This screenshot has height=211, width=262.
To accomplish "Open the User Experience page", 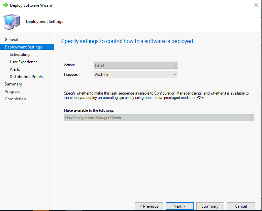I will click(x=24, y=62).
